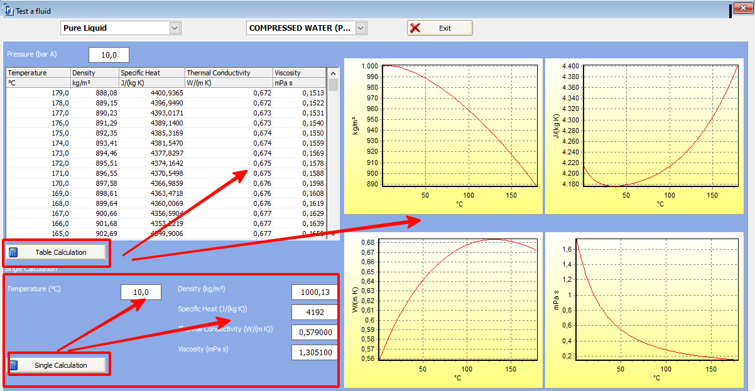The image size is (755, 391).
Task: Select the temperature cell 172,0
Action: coord(38,163)
